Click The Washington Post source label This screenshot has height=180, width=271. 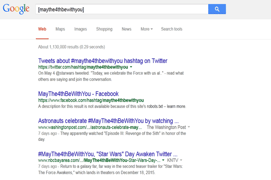[166, 127]
